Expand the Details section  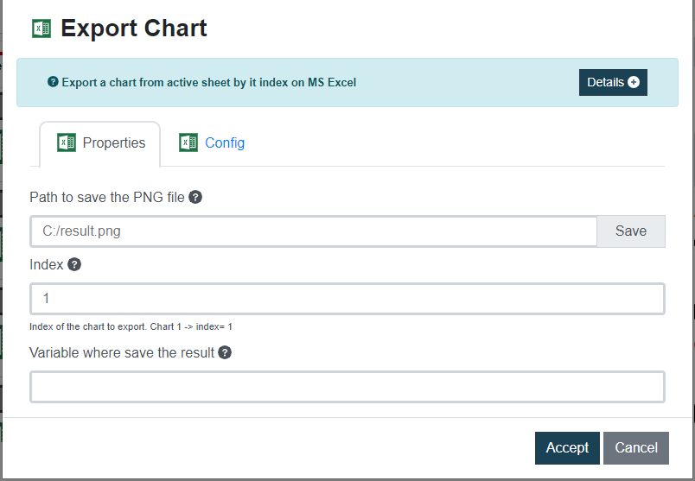coord(612,82)
